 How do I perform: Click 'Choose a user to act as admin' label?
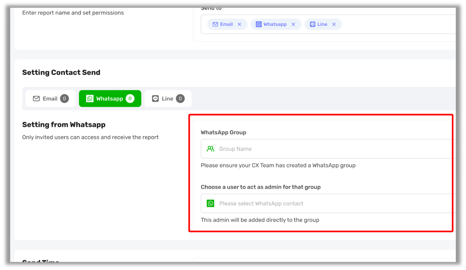point(261,187)
